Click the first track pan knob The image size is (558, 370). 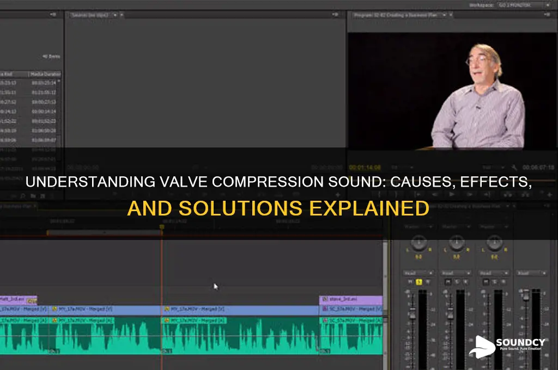pos(419,242)
